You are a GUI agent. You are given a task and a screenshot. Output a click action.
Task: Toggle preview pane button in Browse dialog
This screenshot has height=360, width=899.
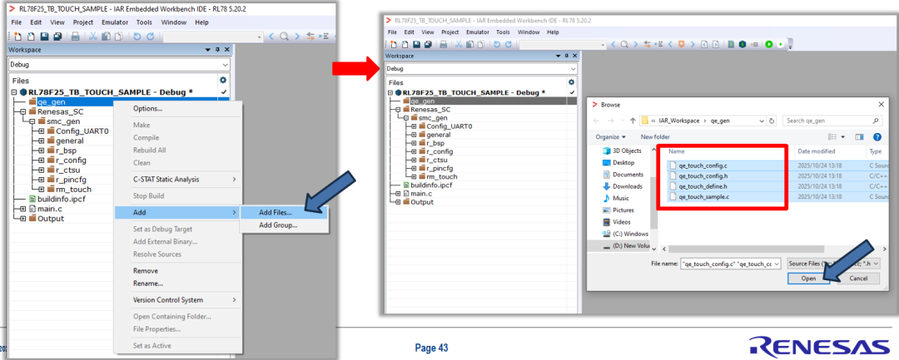coord(859,136)
